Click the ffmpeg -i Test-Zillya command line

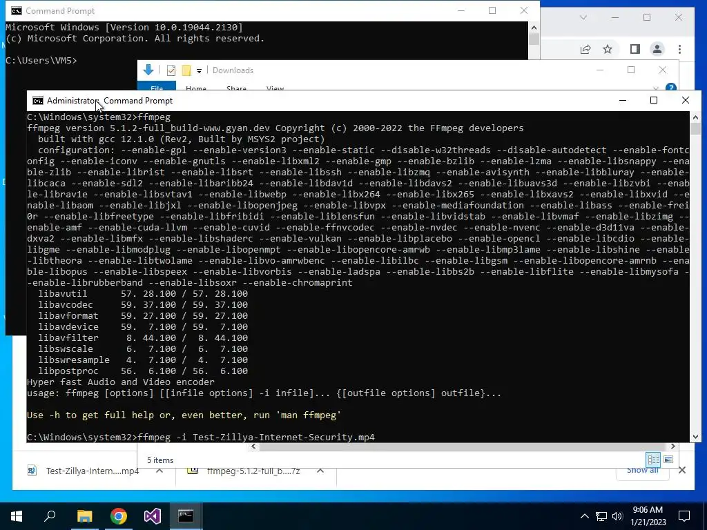click(201, 437)
